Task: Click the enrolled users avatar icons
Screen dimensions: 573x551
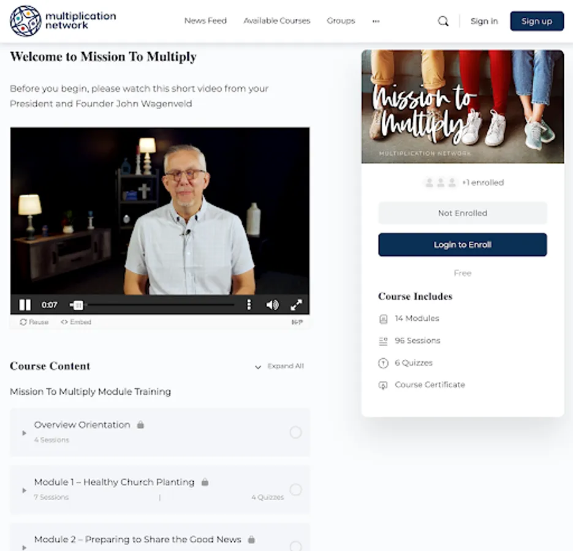Action: [441, 182]
